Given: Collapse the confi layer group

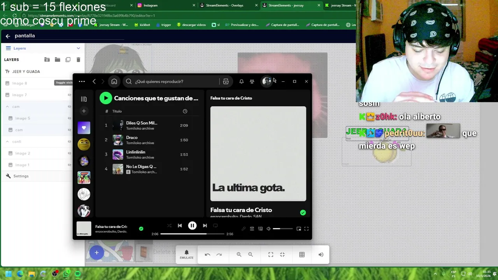Looking at the screenshot, I should pyautogui.click(x=7, y=142).
